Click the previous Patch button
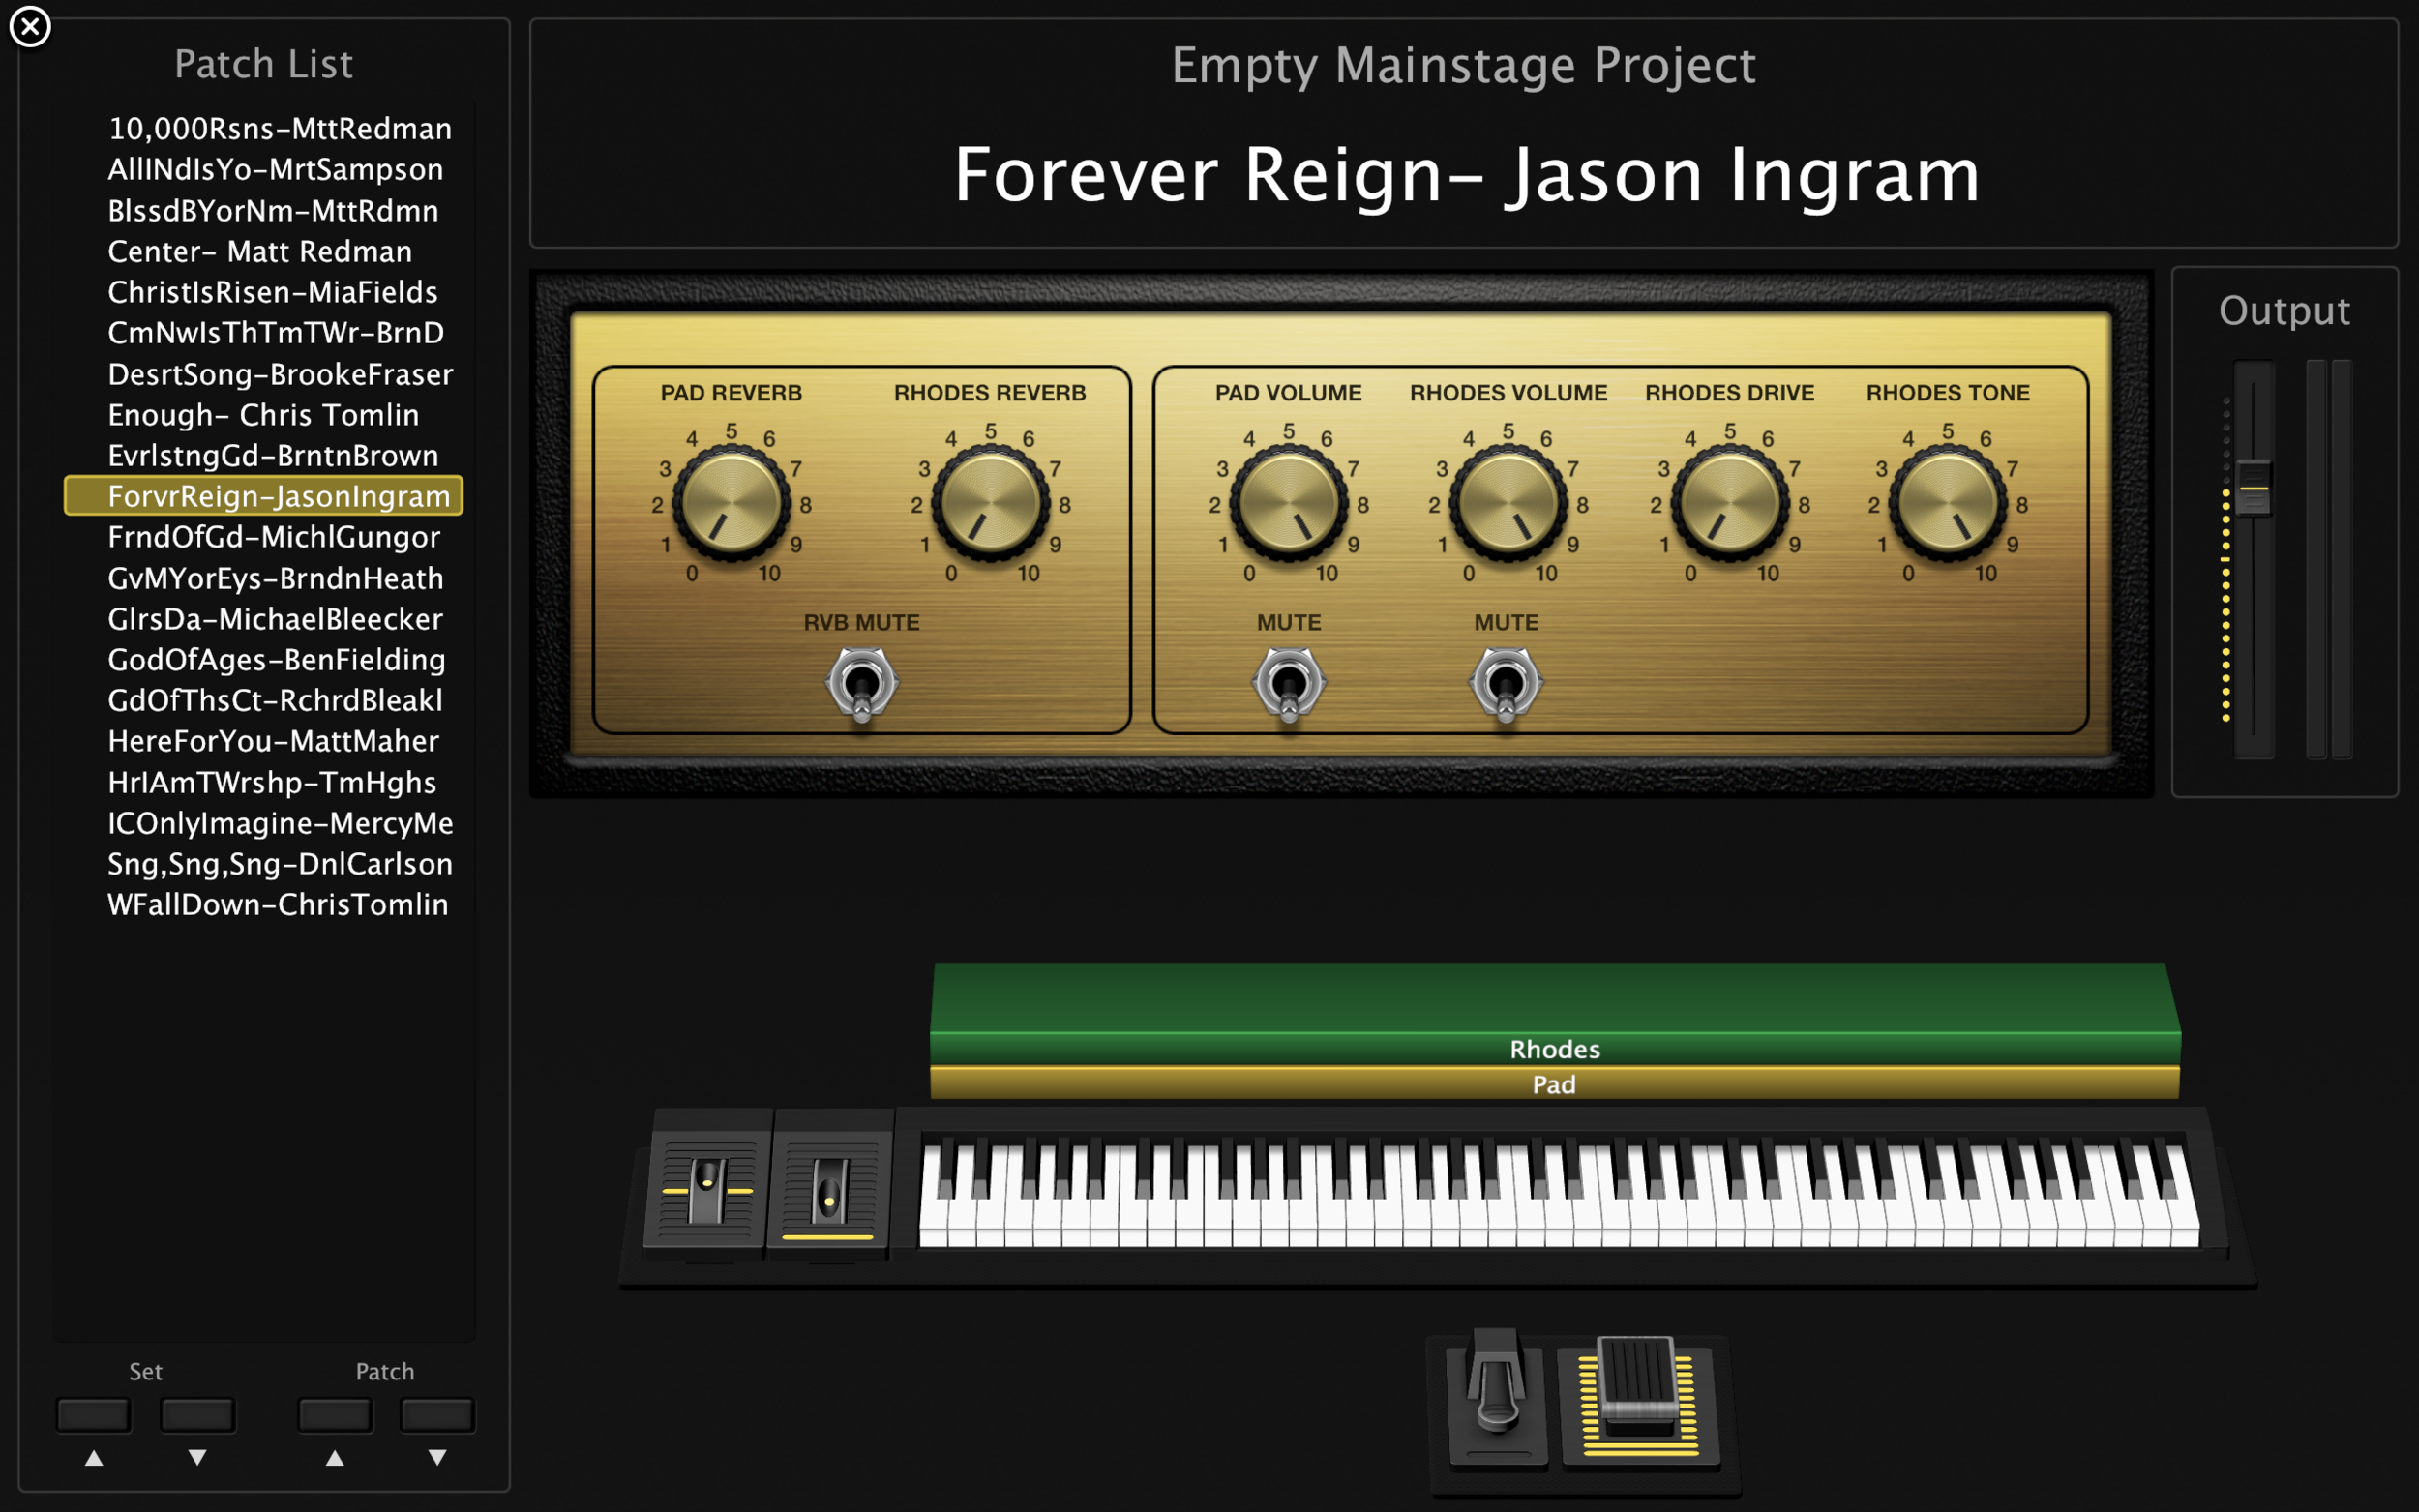 pyautogui.click(x=335, y=1415)
